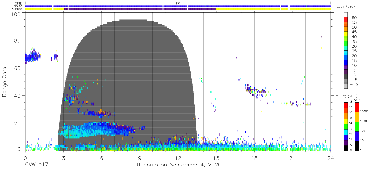Click the TX FRQ legend label '18'
Viewport: 372px width, 171px height.
tap(351, 102)
